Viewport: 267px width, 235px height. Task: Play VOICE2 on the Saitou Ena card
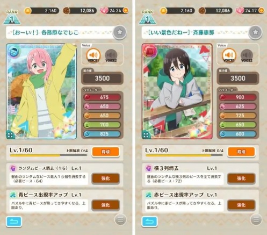tap(247, 56)
